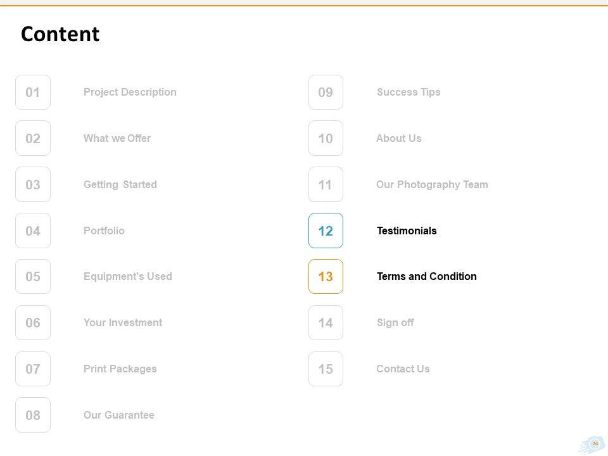Click the Content slide title
Viewport: 608px width, 456px height.
[60, 34]
